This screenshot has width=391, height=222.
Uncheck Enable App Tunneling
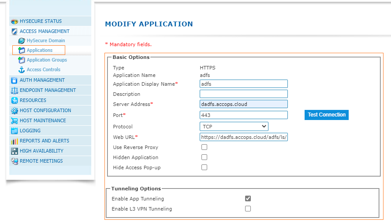pos(248,199)
